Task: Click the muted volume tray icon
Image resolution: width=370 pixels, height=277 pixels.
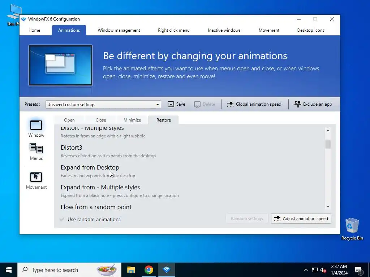Action: coord(323,270)
